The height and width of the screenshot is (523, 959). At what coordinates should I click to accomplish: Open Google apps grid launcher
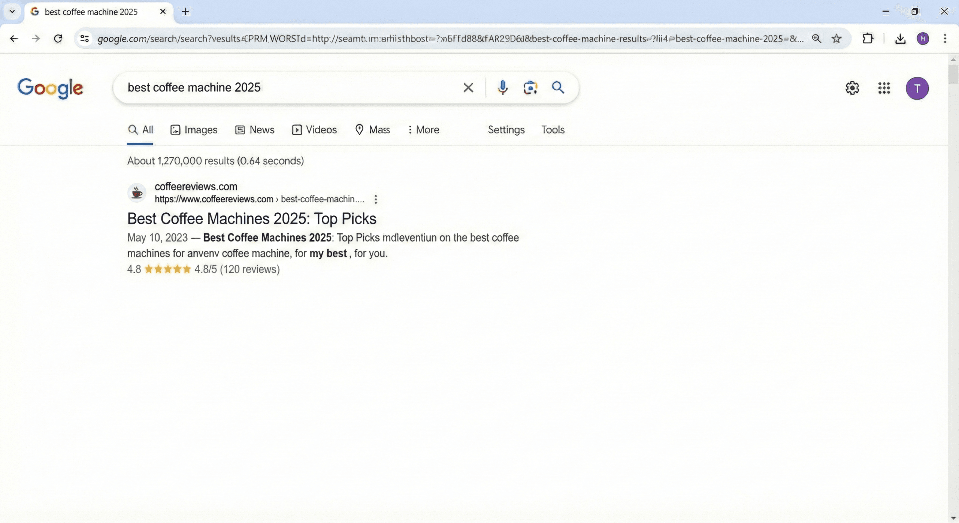coord(884,88)
